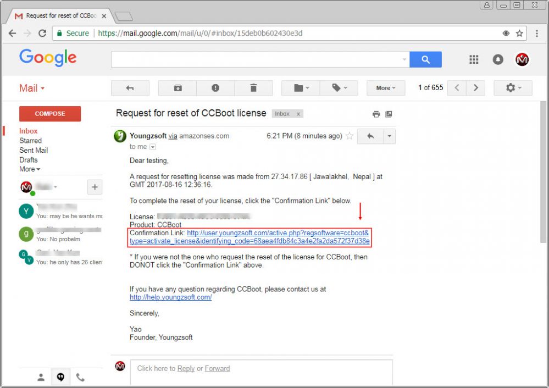Click the Chrome profile person button
This screenshot has width=549, height=388.
click(487, 5)
